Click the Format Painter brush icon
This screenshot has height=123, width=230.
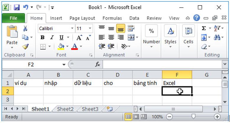[25, 46]
